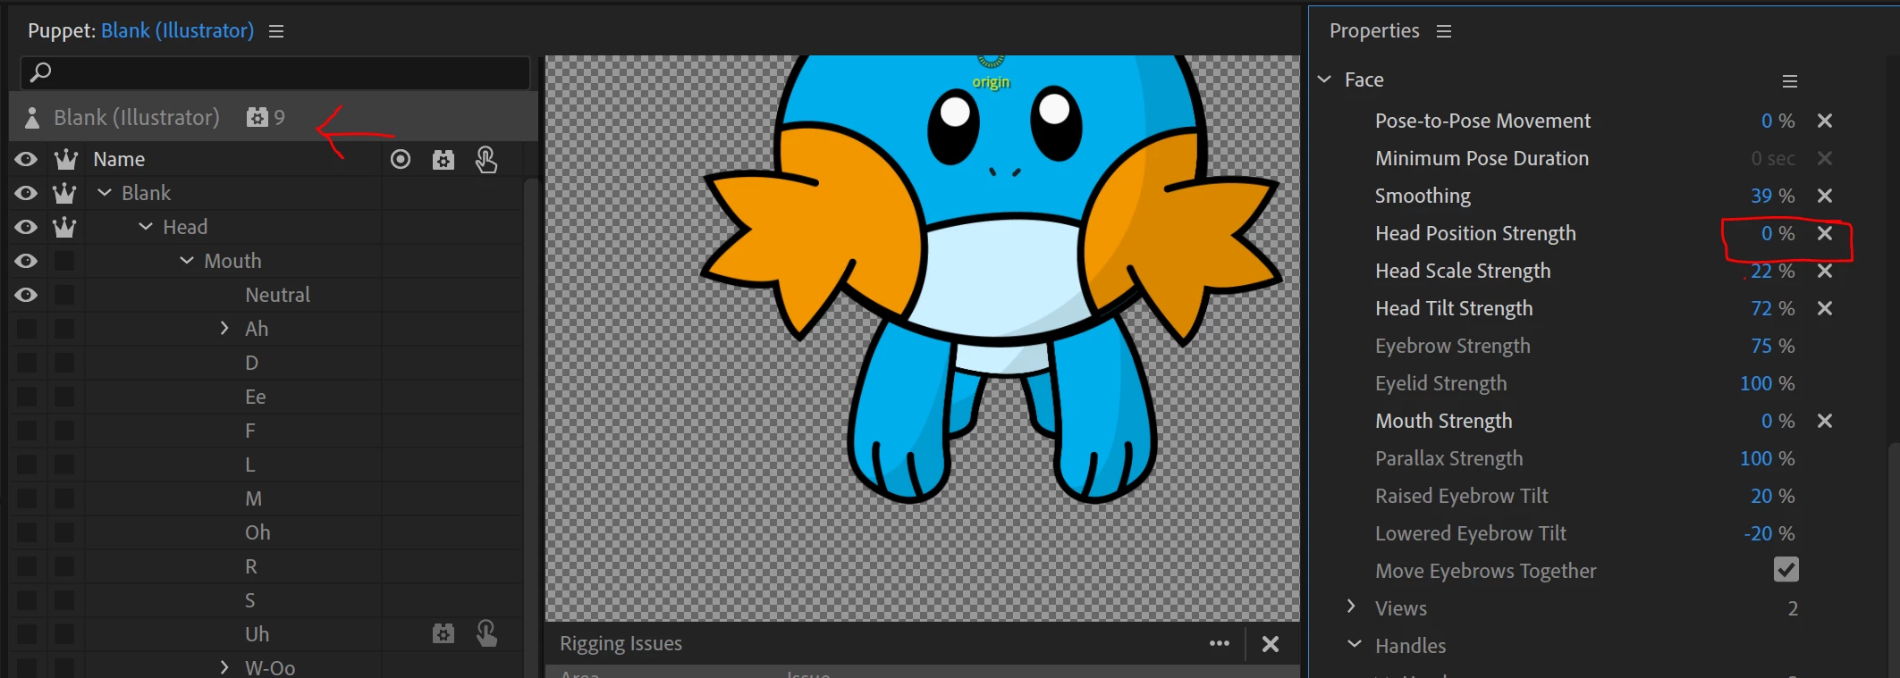This screenshot has width=1900, height=678.
Task: Select the Uh mouth layer
Action: click(257, 634)
